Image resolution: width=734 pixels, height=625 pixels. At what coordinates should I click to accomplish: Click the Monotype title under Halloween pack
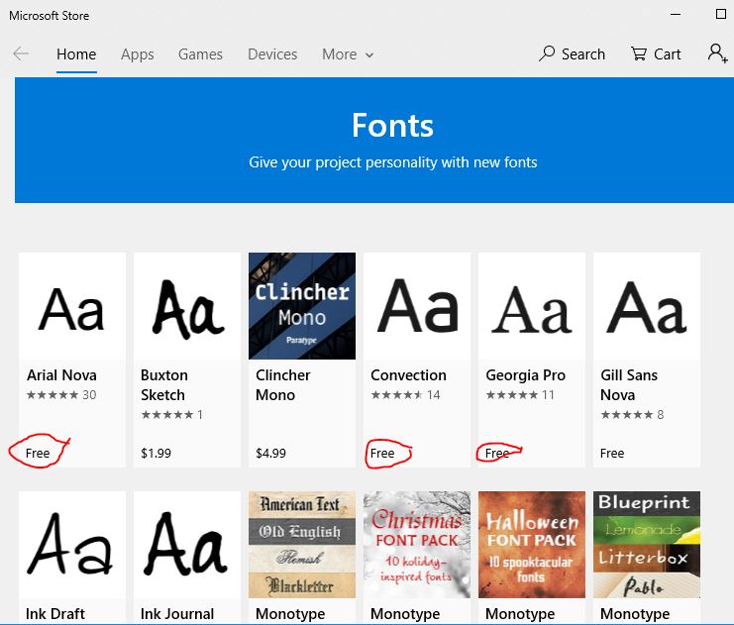520,614
